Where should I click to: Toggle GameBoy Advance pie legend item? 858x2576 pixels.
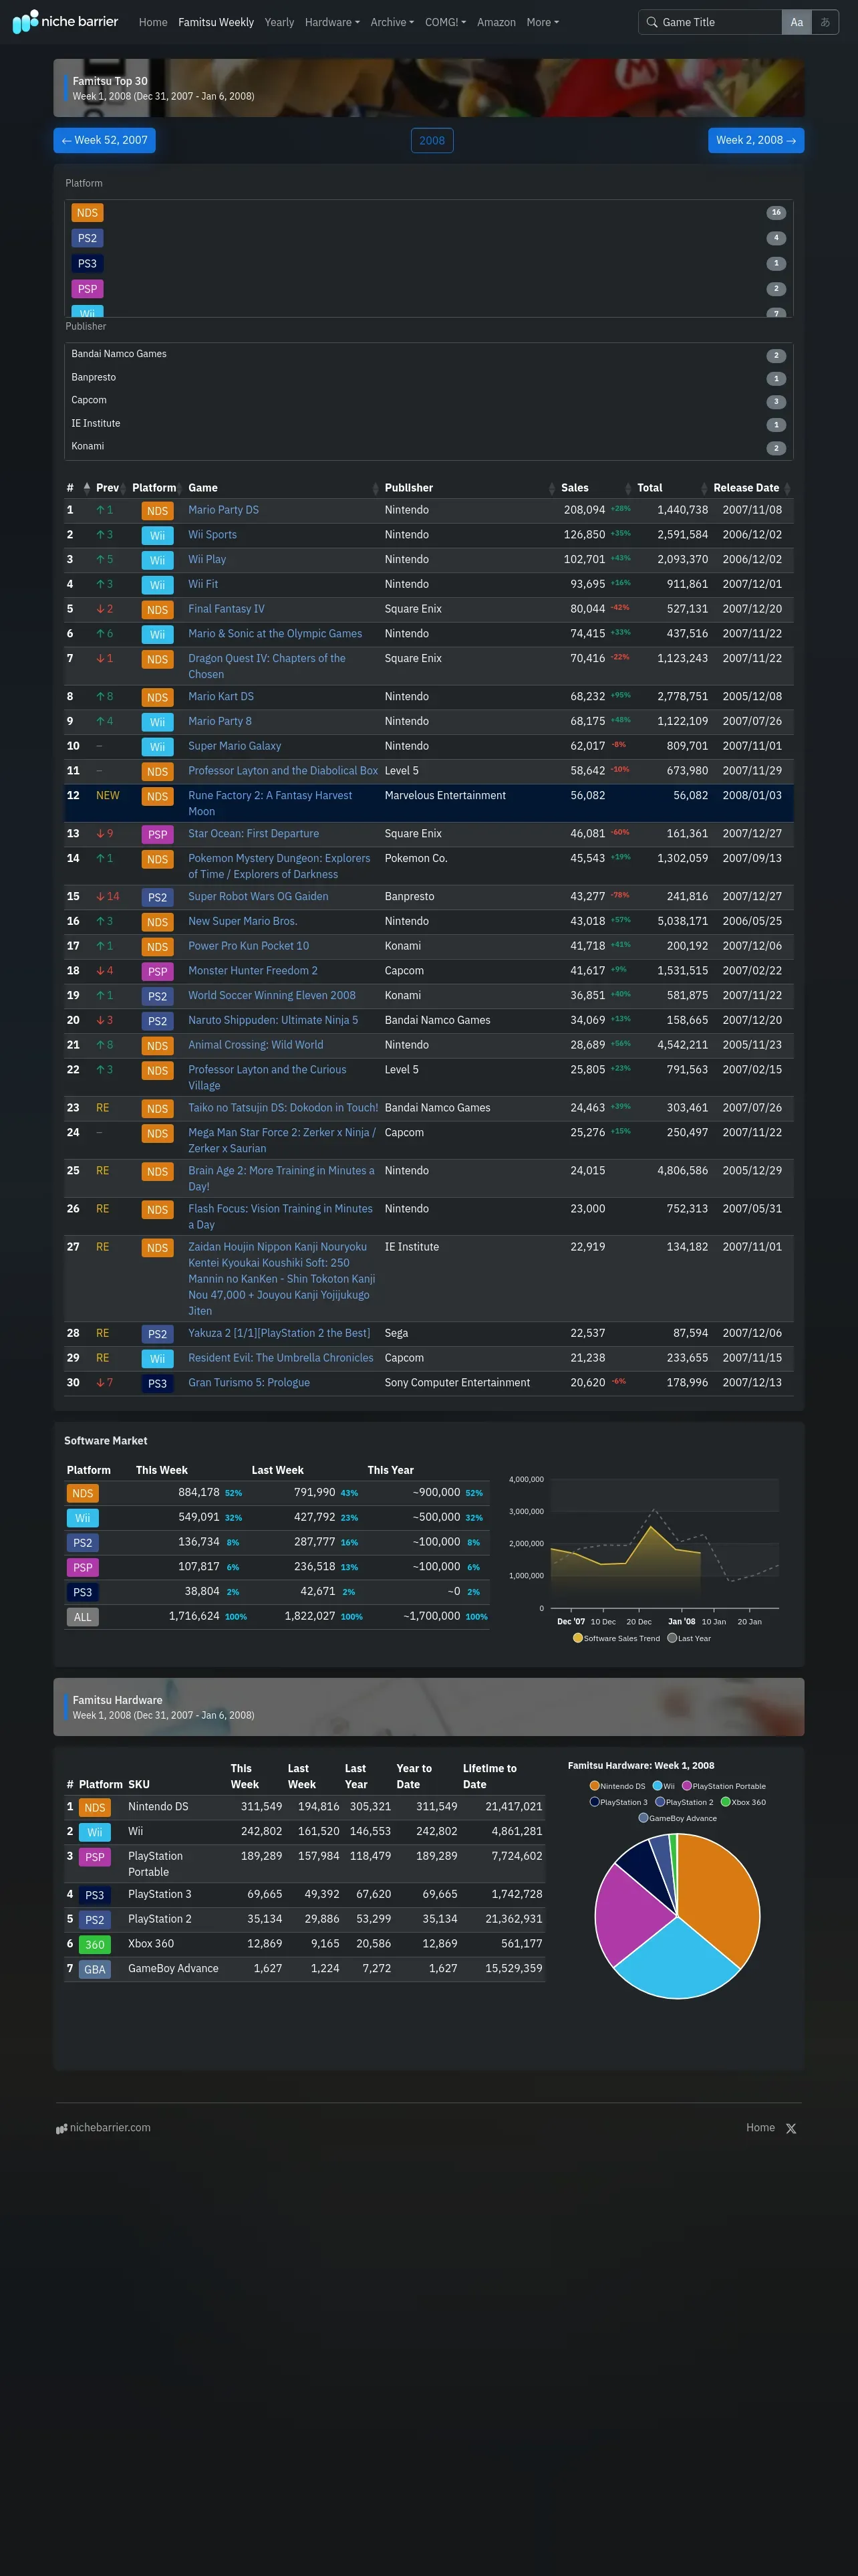pyautogui.click(x=677, y=1818)
